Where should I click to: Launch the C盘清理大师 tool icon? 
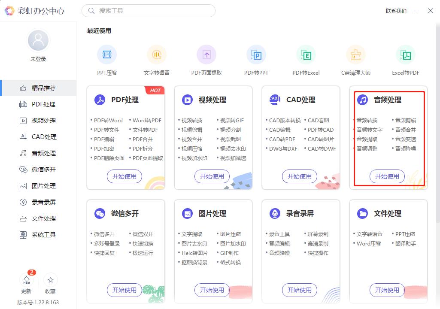356,55
